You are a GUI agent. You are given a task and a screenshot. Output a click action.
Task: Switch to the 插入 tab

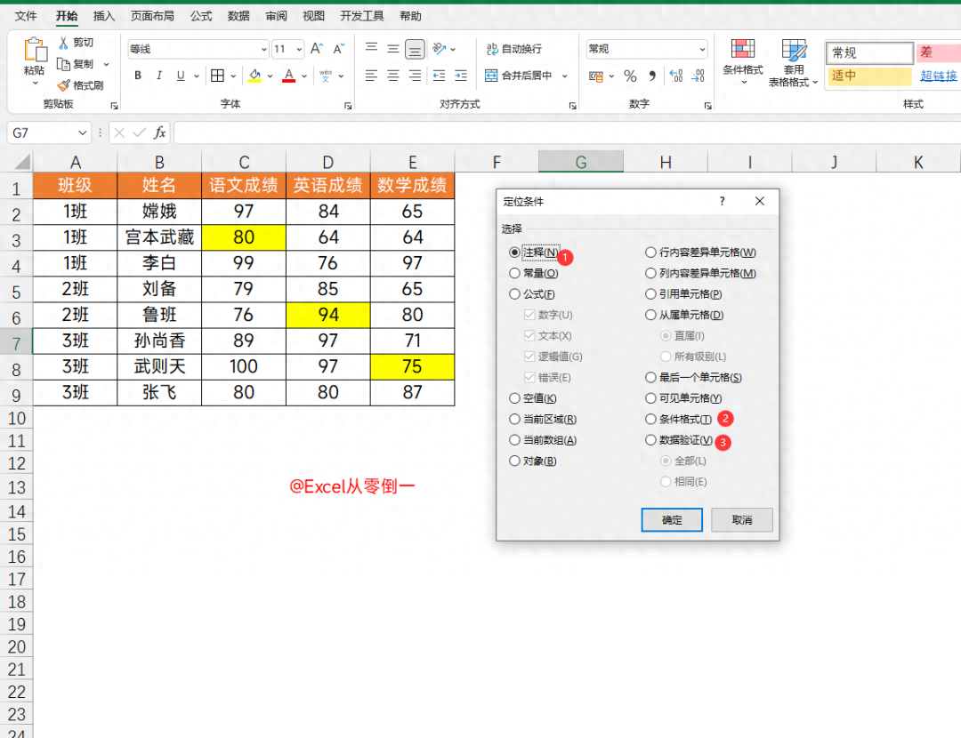104,16
